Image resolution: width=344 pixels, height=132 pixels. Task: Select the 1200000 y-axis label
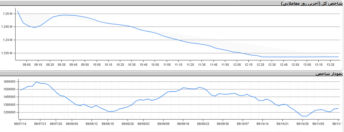pyautogui.click(x=9, y=112)
